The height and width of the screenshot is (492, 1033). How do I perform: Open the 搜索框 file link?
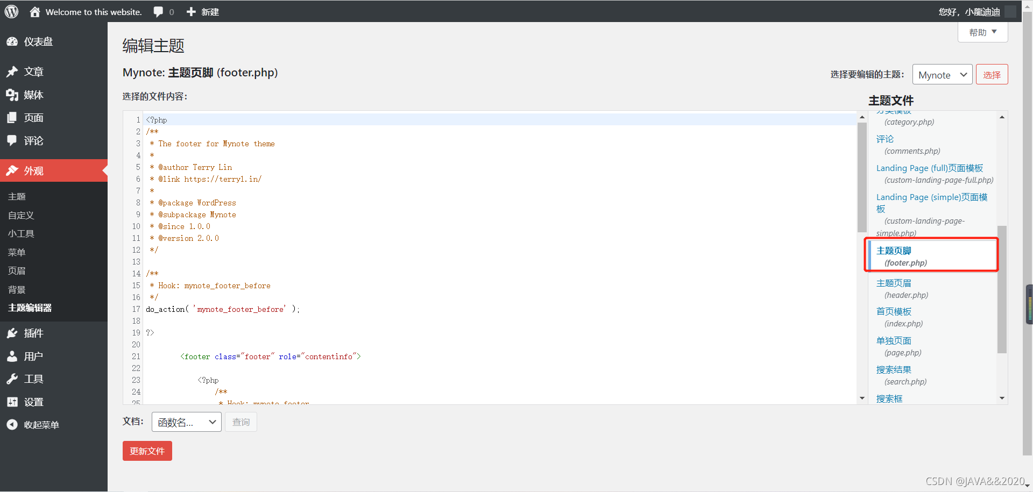pyautogui.click(x=889, y=399)
